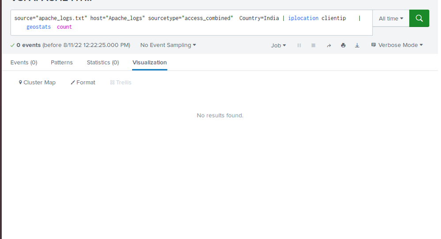441x239 pixels.
Task: Pause the search job
Action: (299, 45)
